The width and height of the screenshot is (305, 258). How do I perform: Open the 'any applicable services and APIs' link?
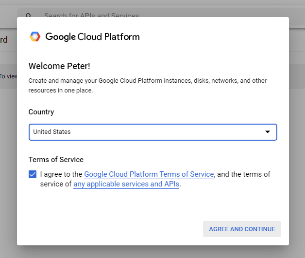pos(126,184)
